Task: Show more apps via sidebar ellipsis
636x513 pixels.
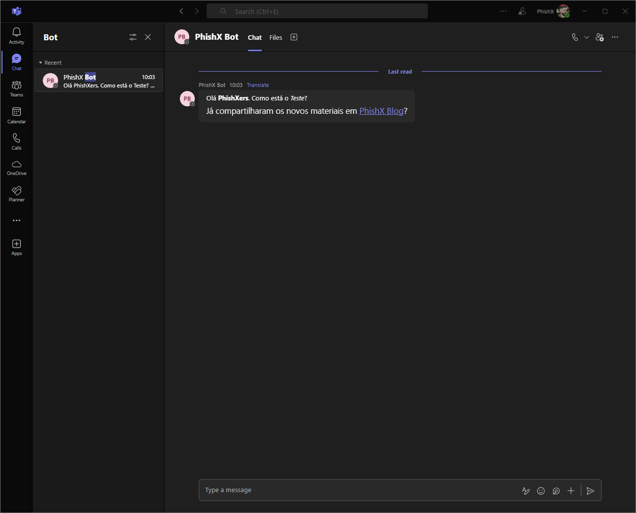Action: [16, 220]
